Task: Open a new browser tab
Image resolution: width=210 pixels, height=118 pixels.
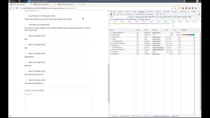Action: tap(84, 4)
